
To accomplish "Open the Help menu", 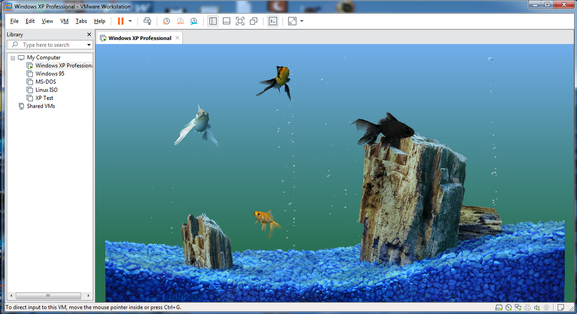I will (x=100, y=21).
